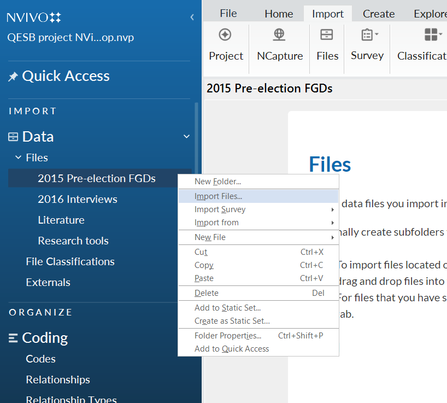Screen dimensions: 447x403
Task: Click the Data section icon
Action: click(13, 137)
